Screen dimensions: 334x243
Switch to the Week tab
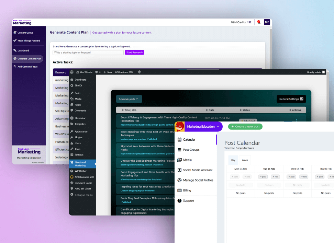pyautogui.click(x=245, y=160)
